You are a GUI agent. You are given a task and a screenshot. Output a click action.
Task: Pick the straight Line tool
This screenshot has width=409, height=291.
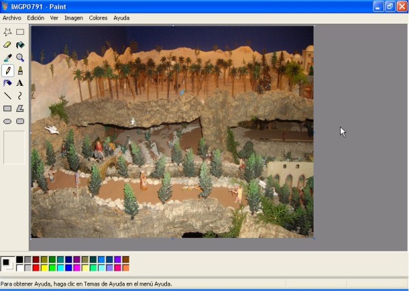7,96
